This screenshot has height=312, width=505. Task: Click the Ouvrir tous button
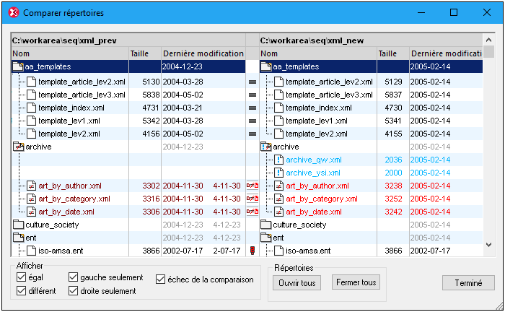coord(297,283)
